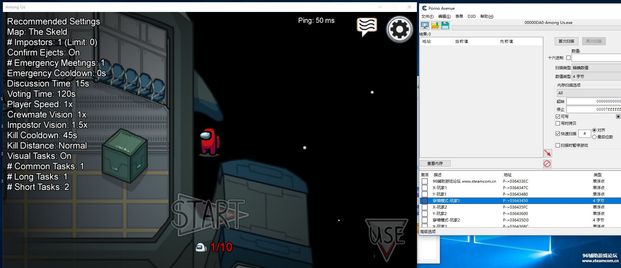The height and width of the screenshot is (268, 621).
Task: Activate the 96辅助游戏论坛 entry checkbox
Action: click(425, 181)
